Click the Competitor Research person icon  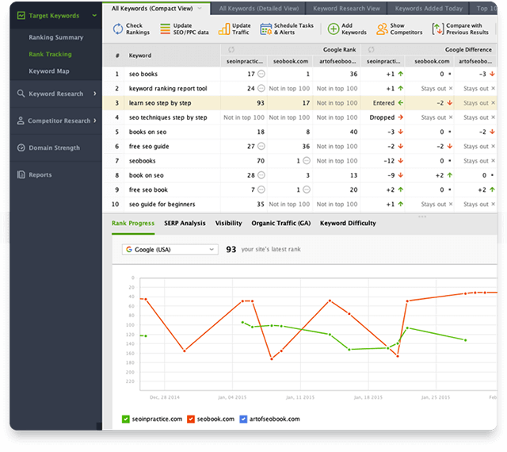[x=21, y=121]
